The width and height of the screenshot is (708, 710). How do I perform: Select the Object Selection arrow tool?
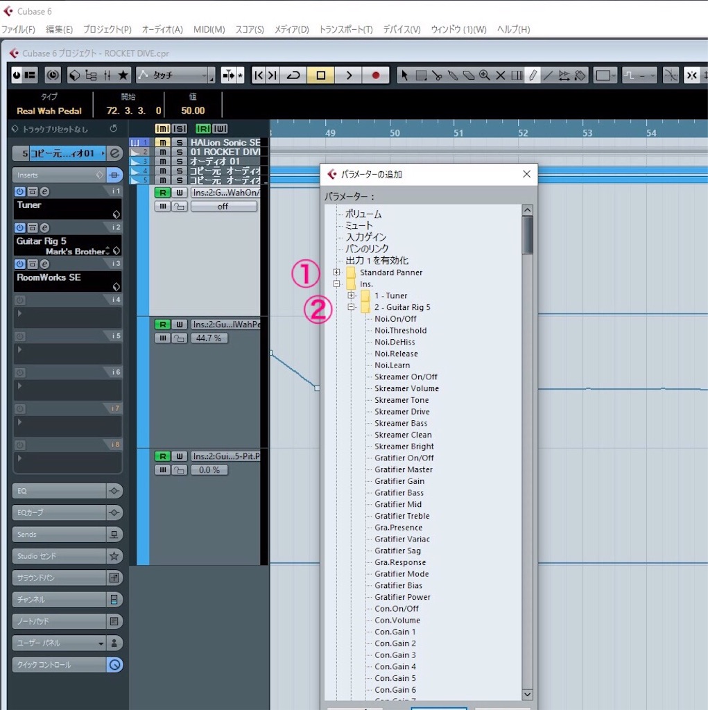pyautogui.click(x=404, y=76)
